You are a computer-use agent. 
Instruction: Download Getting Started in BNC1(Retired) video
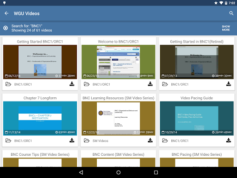[229, 84]
